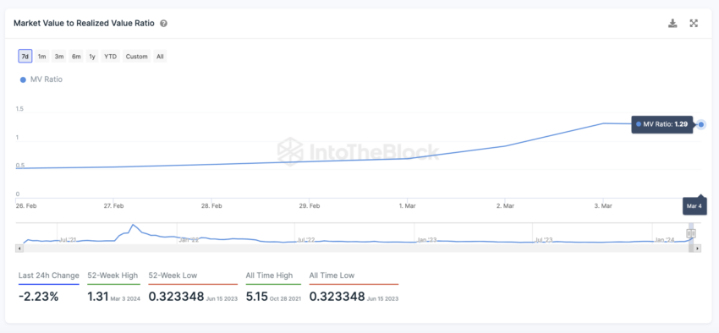The width and height of the screenshot is (719, 333).
Task: Choose the 1y time range
Action: point(92,57)
